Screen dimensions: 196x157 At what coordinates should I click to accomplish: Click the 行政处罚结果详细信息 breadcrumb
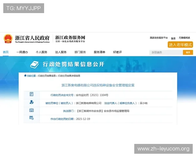69,76
